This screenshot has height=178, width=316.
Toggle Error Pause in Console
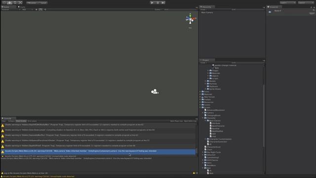(32, 121)
